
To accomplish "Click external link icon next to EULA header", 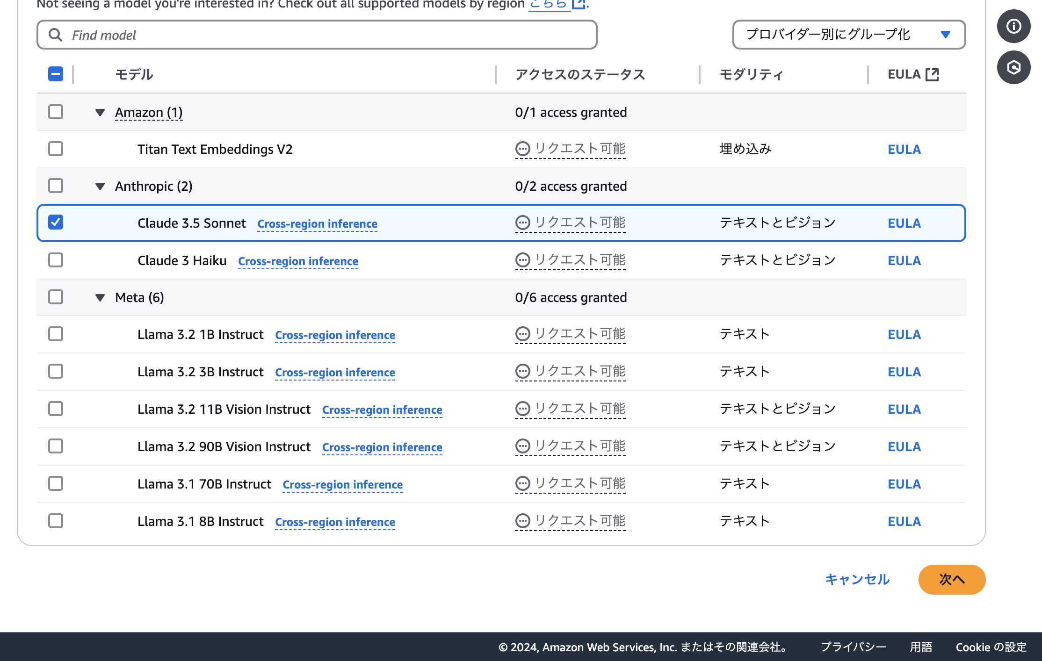I will (932, 74).
